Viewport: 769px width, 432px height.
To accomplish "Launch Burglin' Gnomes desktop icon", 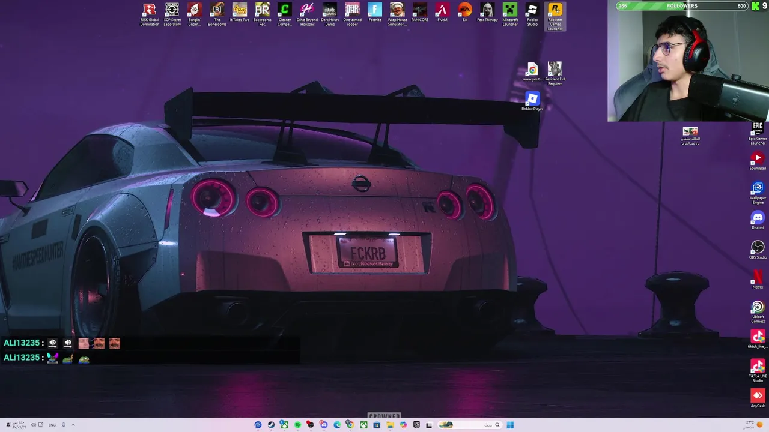I will click(194, 14).
